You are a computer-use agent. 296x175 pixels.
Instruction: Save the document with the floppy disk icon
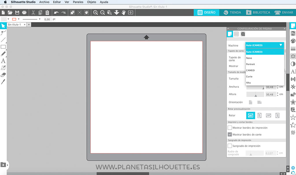tap(17, 12)
